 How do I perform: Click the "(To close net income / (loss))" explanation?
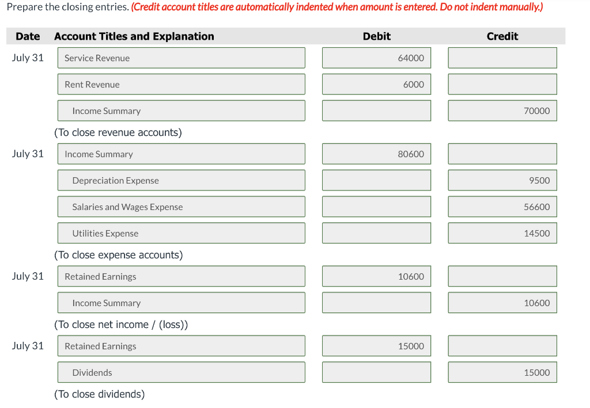[121, 324]
